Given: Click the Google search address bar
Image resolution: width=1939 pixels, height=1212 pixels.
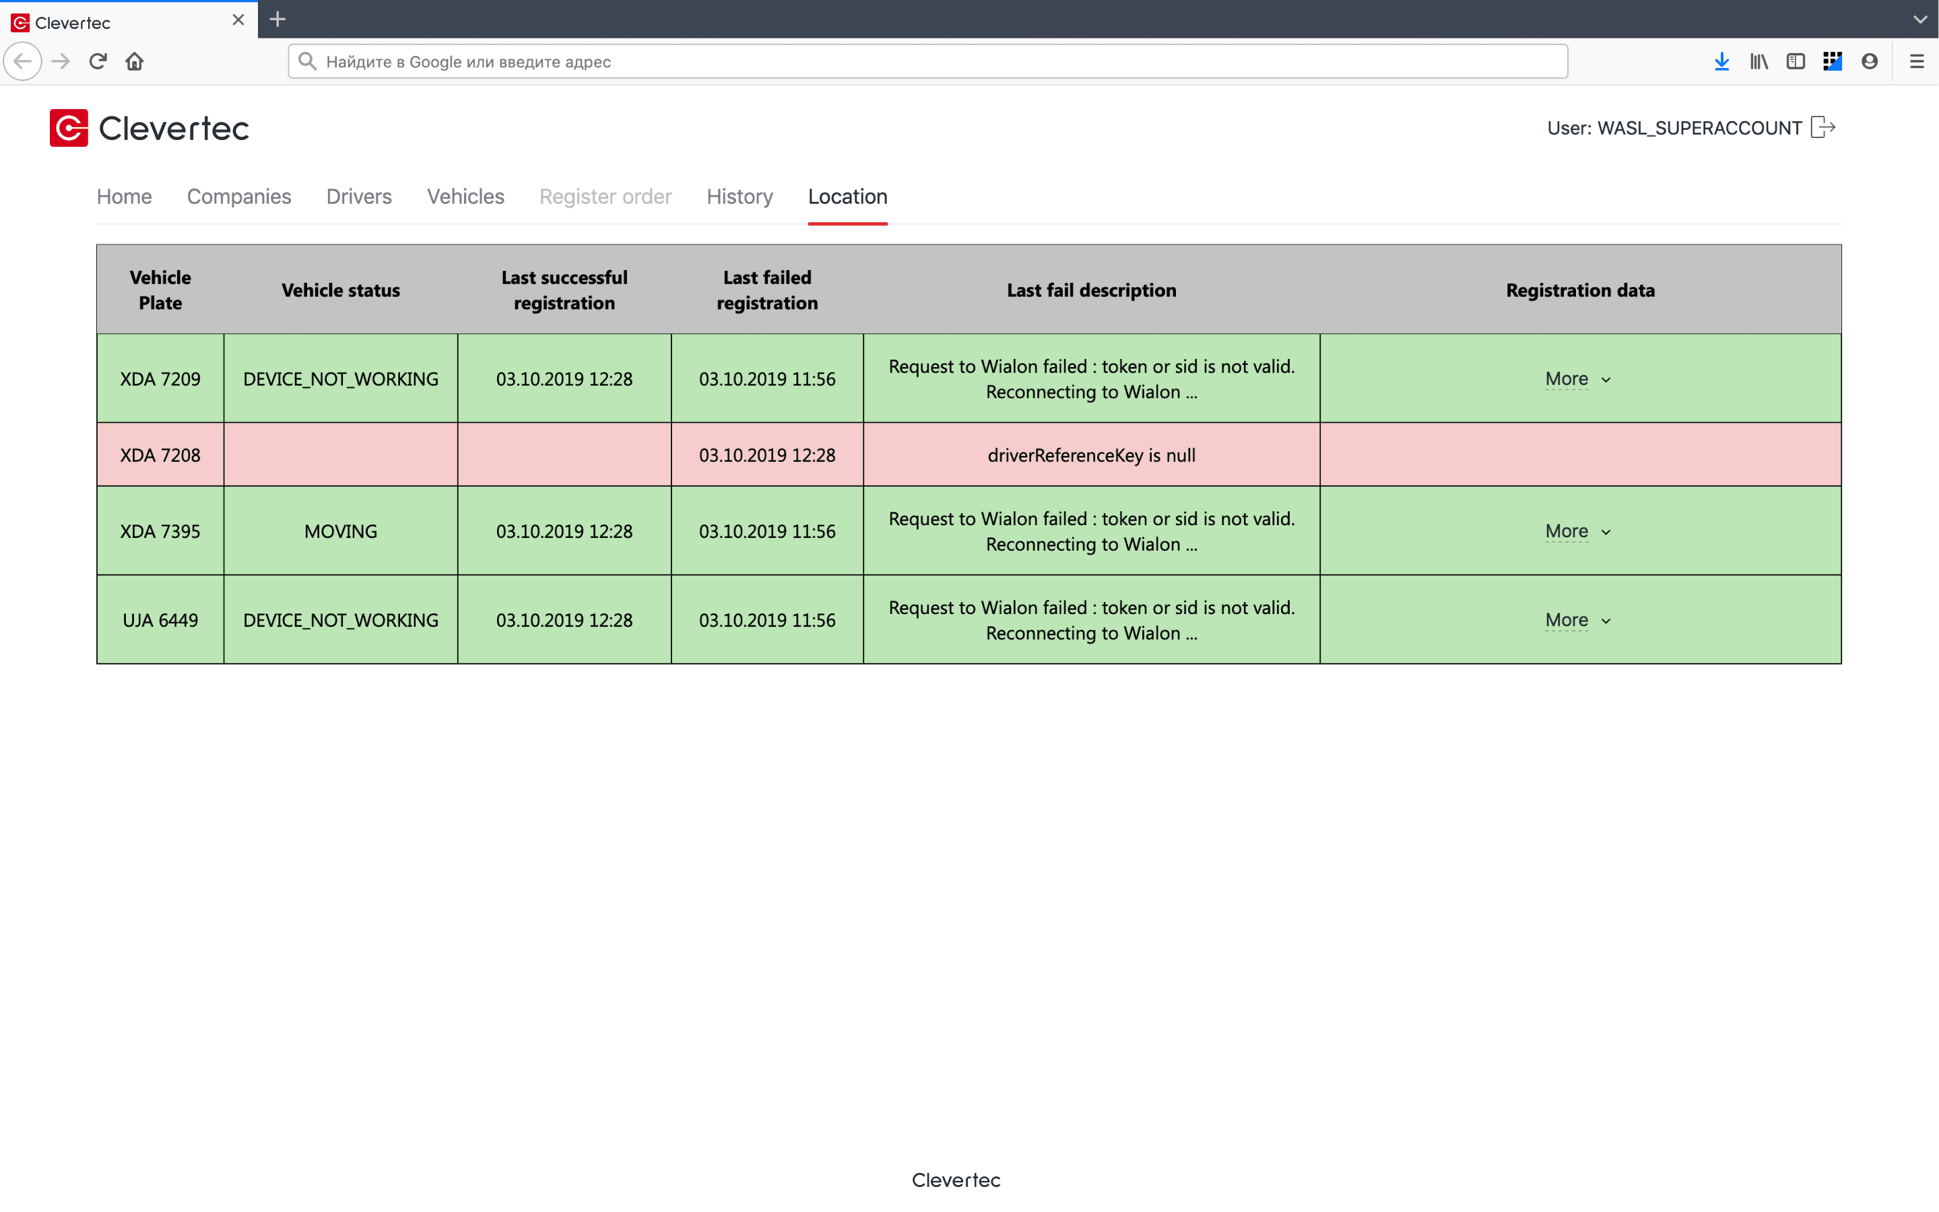Looking at the screenshot, I should pyautogui.click(x=927, y=62).
